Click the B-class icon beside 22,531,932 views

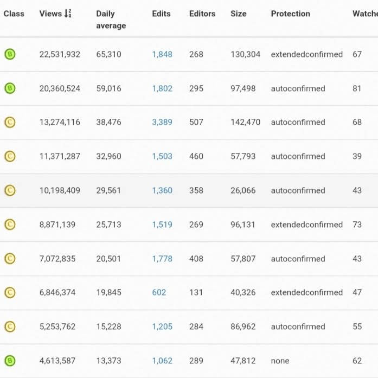(10, 54)
